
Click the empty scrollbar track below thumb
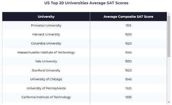coord(169,79)
